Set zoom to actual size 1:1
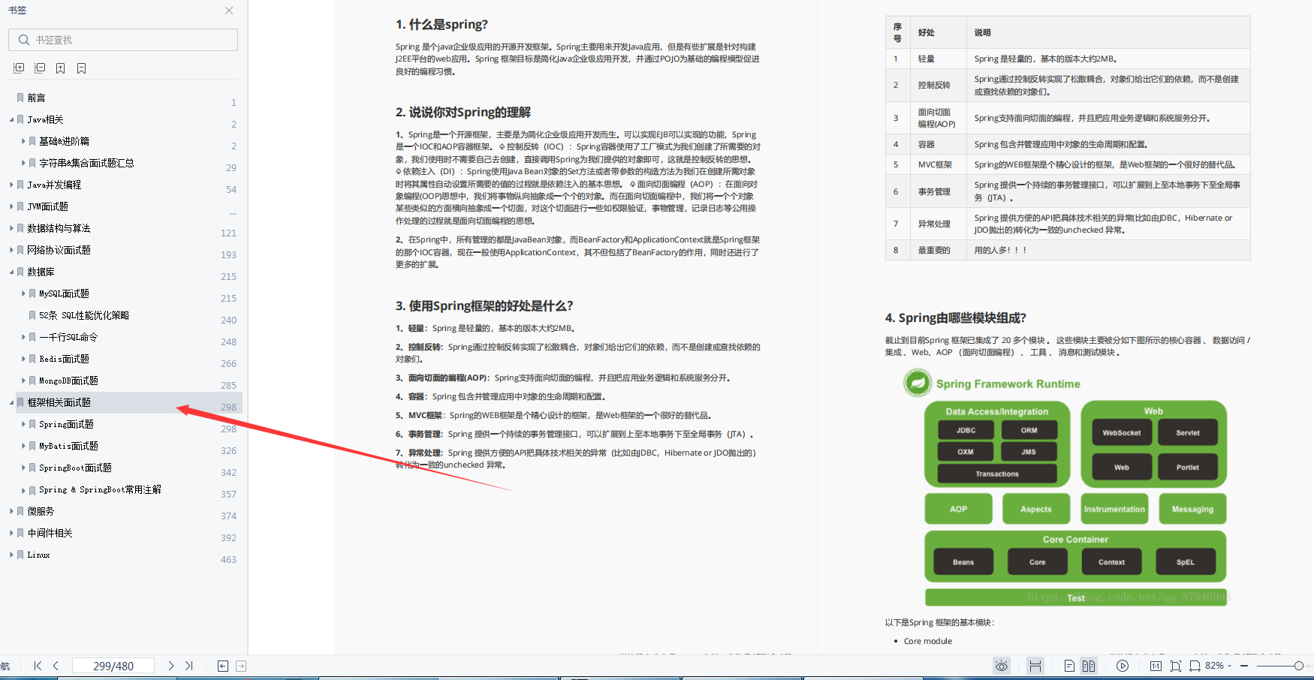The image size is (1314, 680). point(1156,666)
